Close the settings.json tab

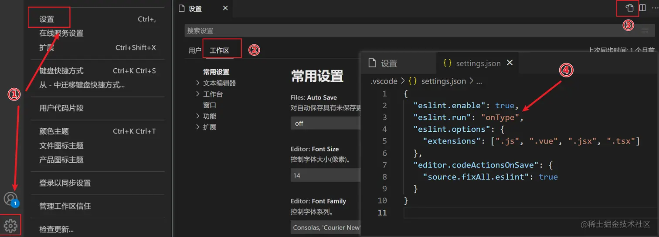[510, 63]
